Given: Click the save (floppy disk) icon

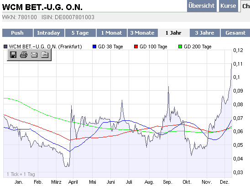Looking at the screenshot, I should [13, 55].
